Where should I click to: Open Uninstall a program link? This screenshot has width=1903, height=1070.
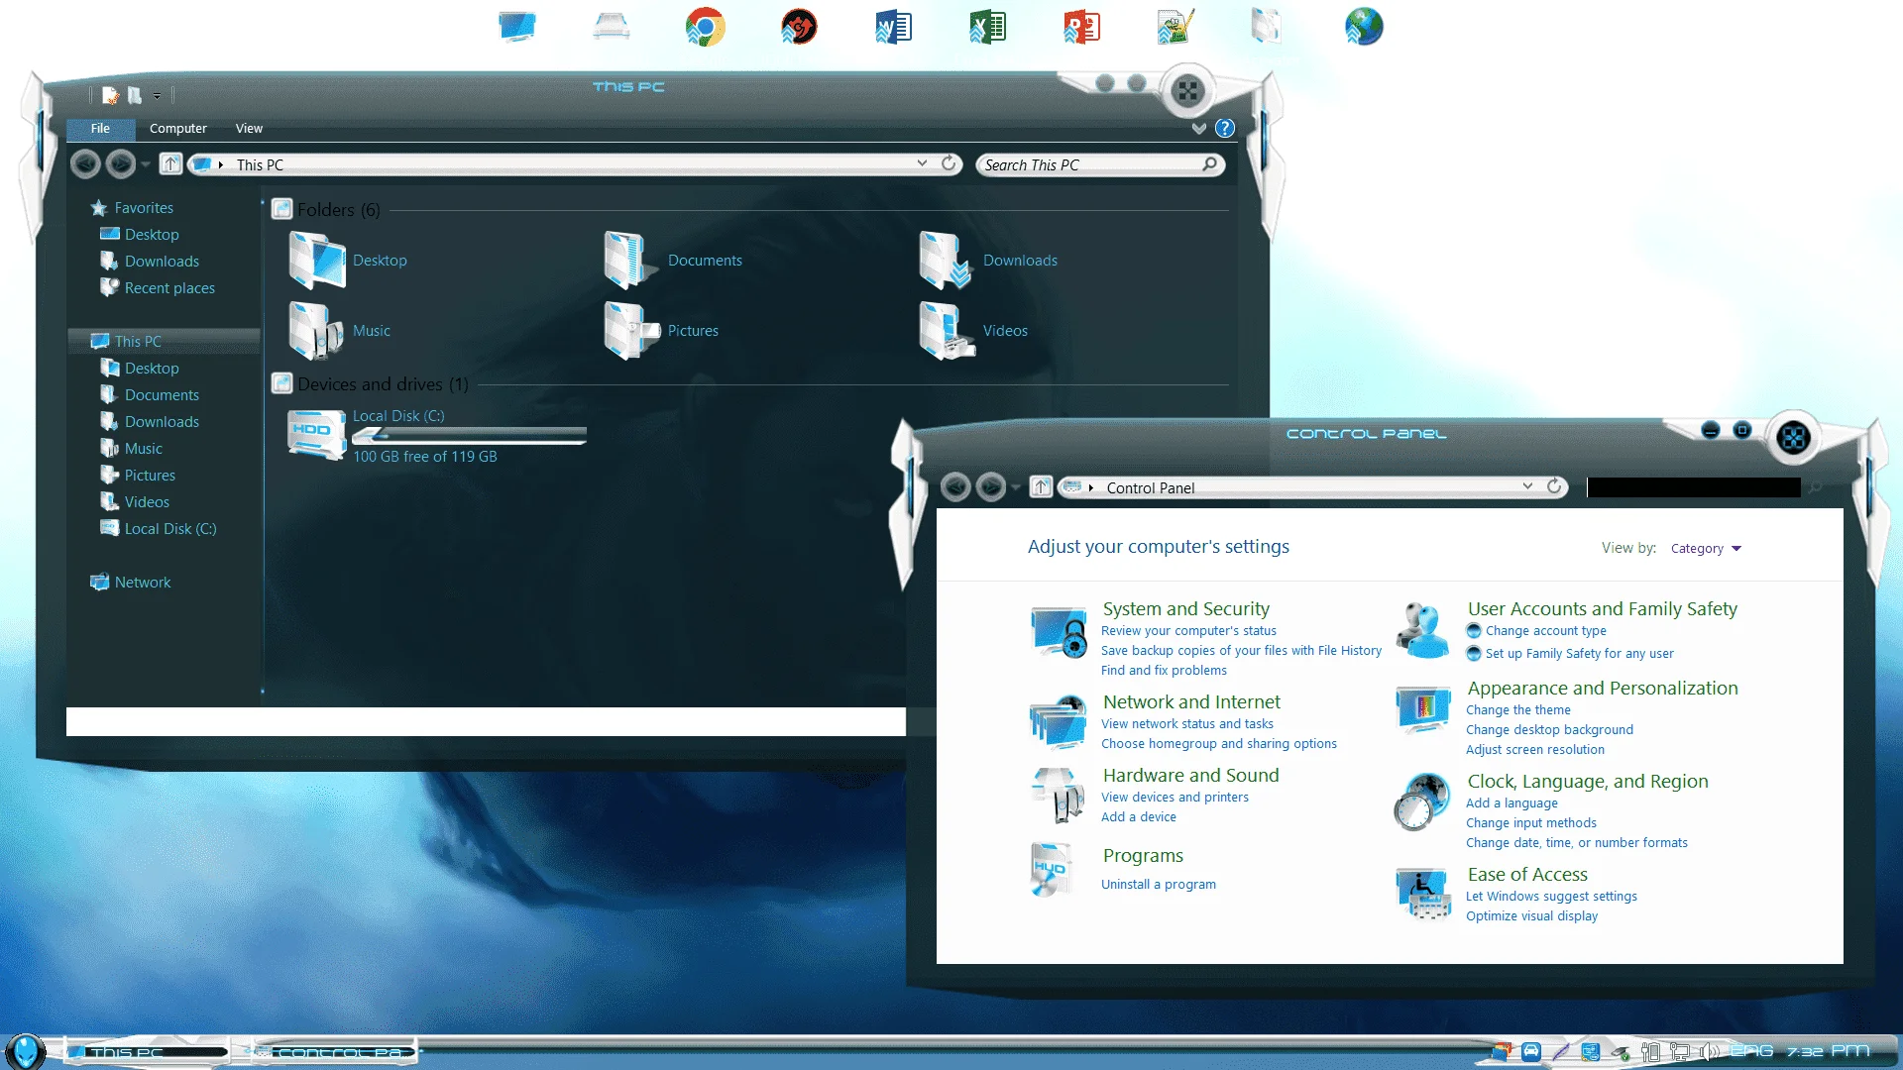click(1158, 885)
